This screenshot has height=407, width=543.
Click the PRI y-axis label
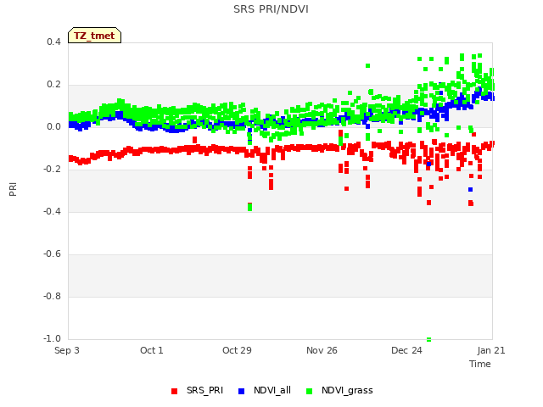click(13, 189)
